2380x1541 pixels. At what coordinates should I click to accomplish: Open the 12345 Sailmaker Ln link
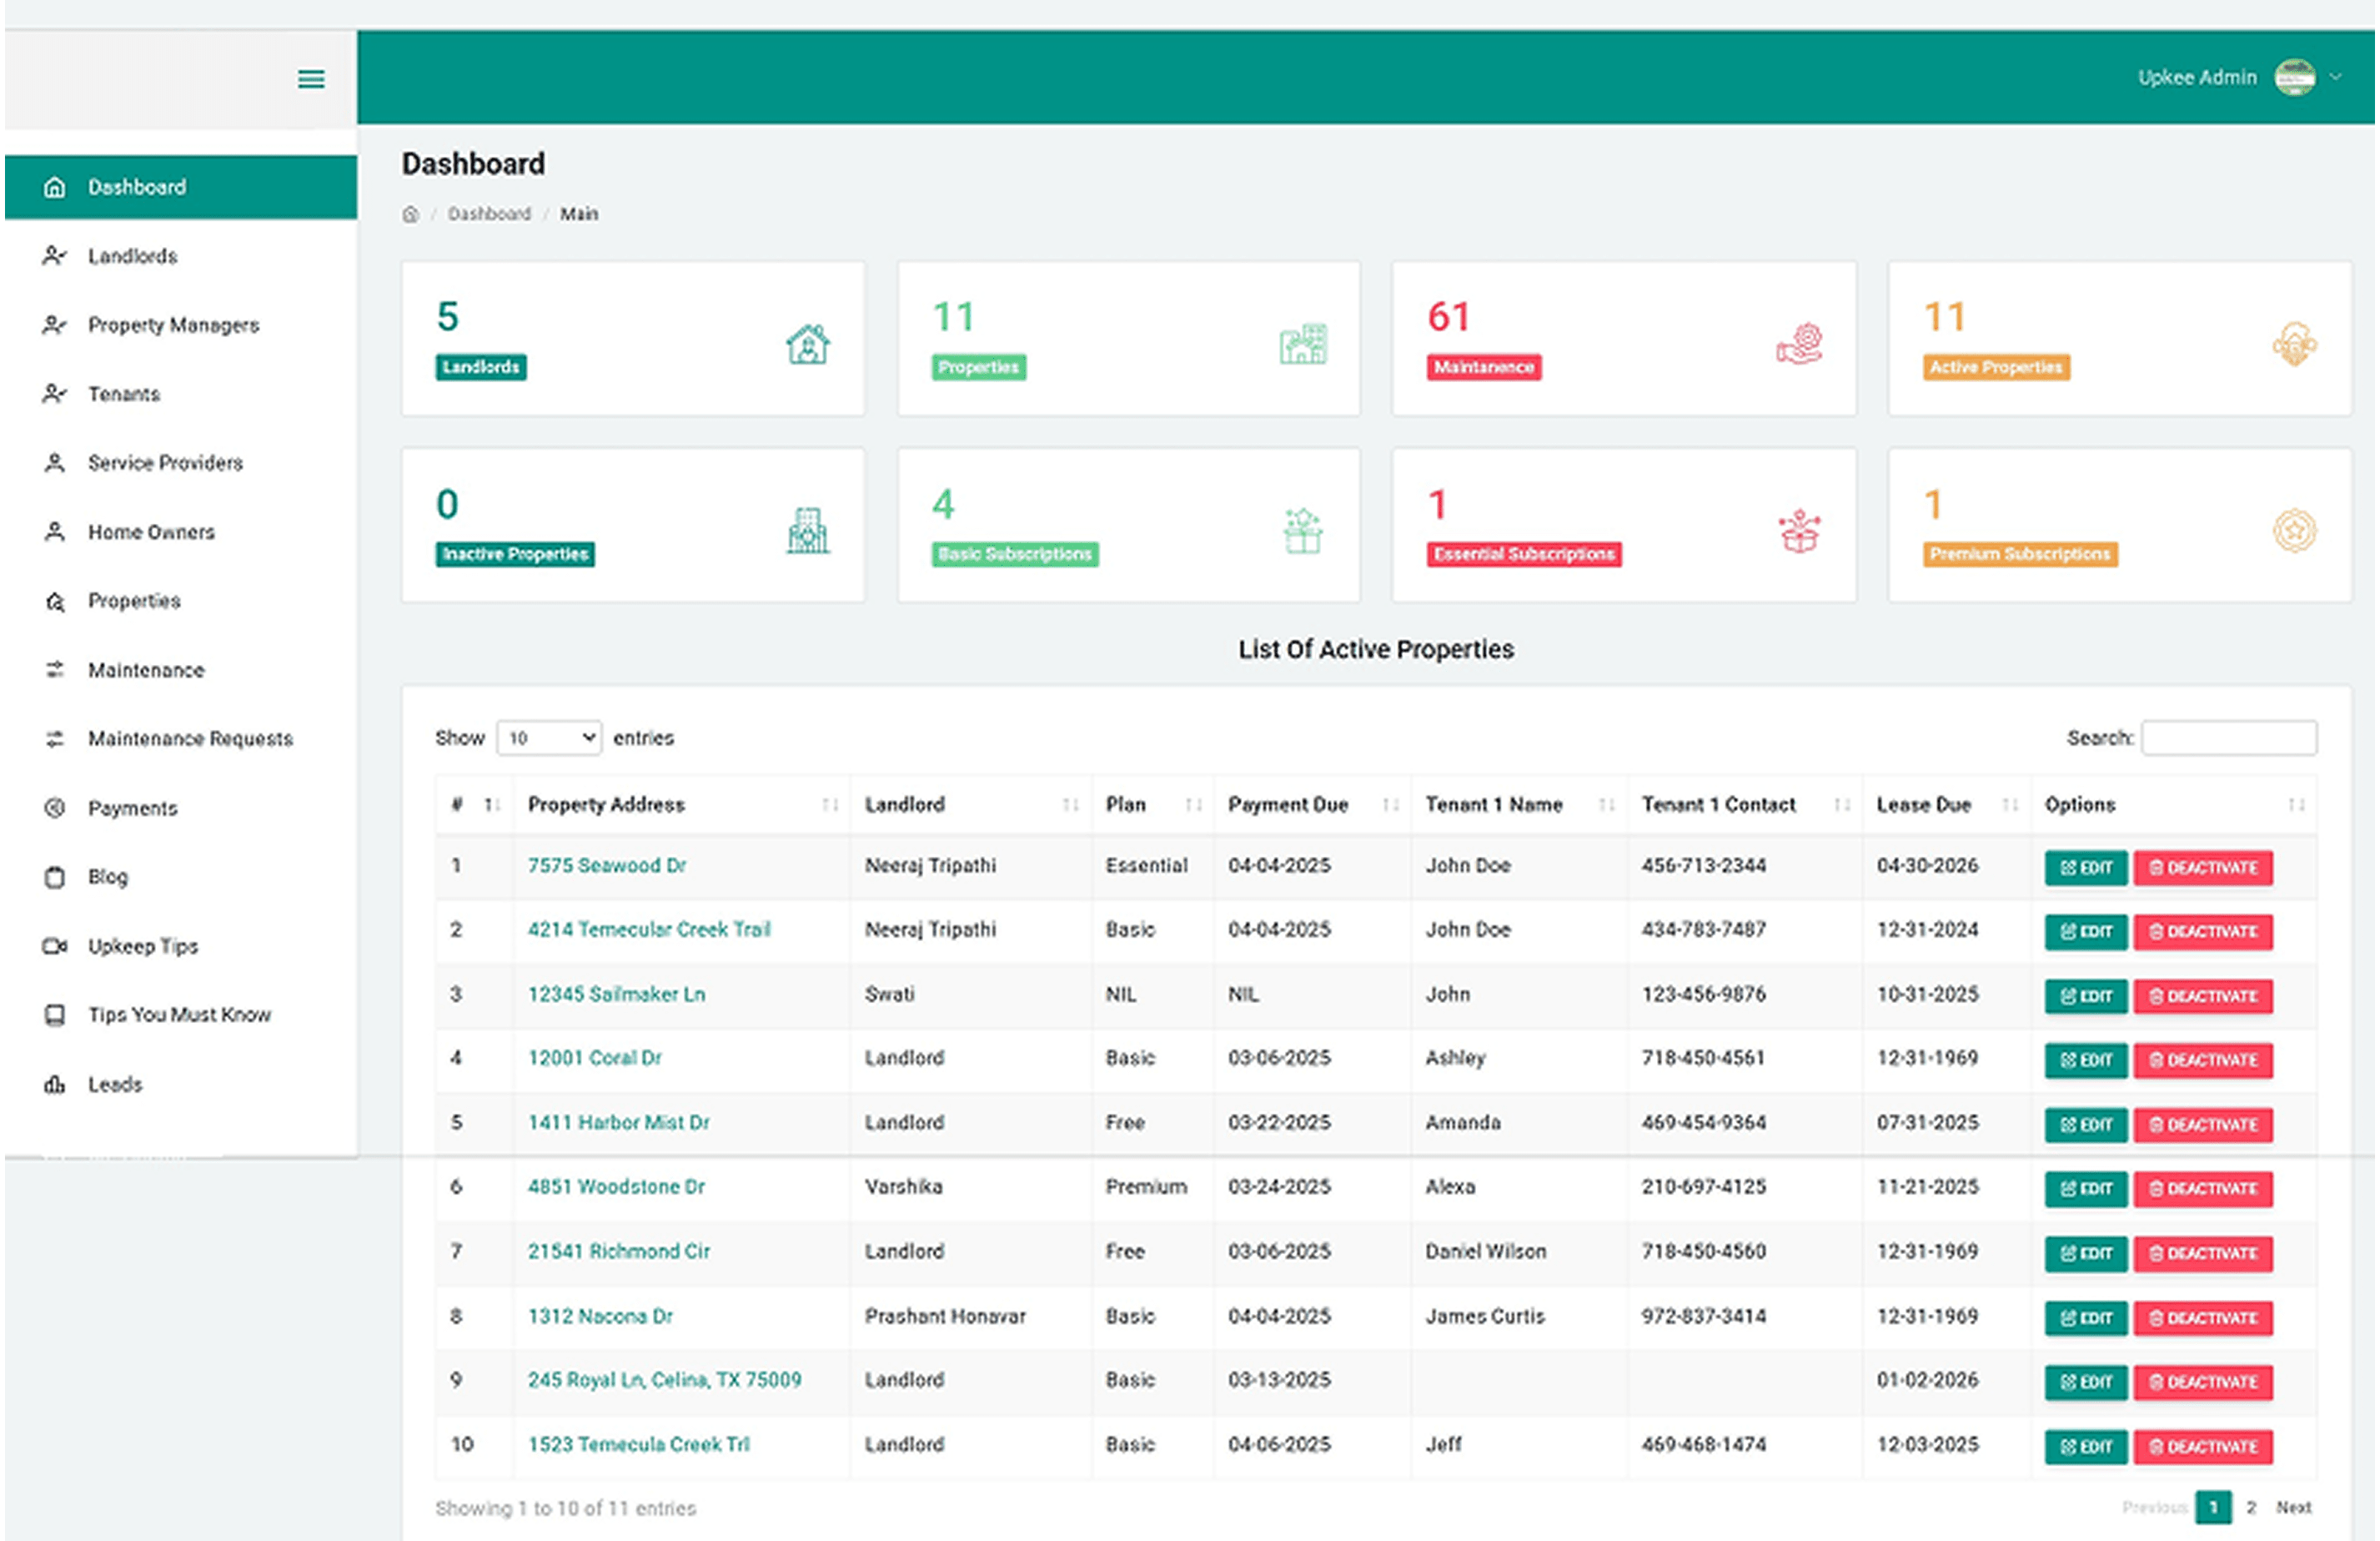click(x=616, y=994)
